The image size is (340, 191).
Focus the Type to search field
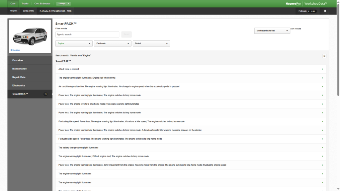(x=87, y=34)
